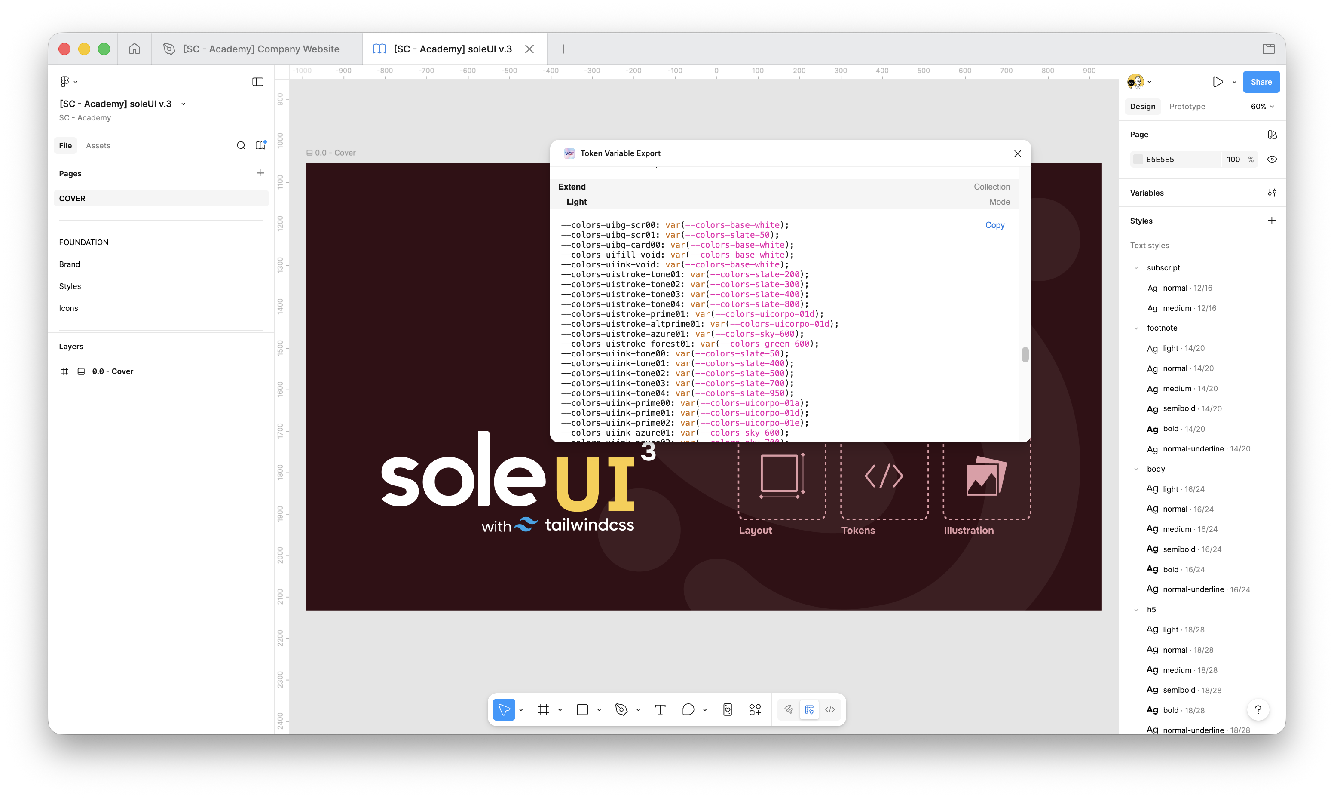
Task: Switch to the Assets tab
Action: click(98, 145)
